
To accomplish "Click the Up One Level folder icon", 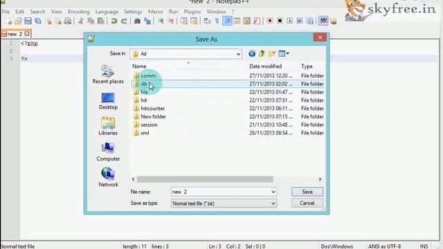I will pyautogui.click(x=262, y=54).
